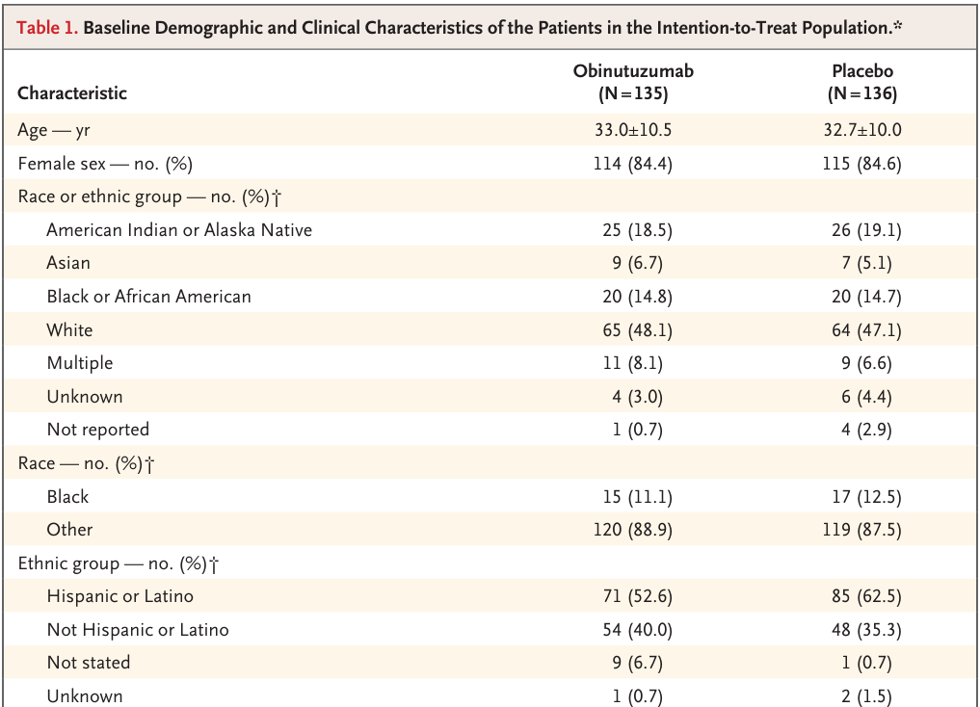Viewport: 980px width, 707px height.
Task: Select American Indian or Alaska Native row
Action: [490, 230]
